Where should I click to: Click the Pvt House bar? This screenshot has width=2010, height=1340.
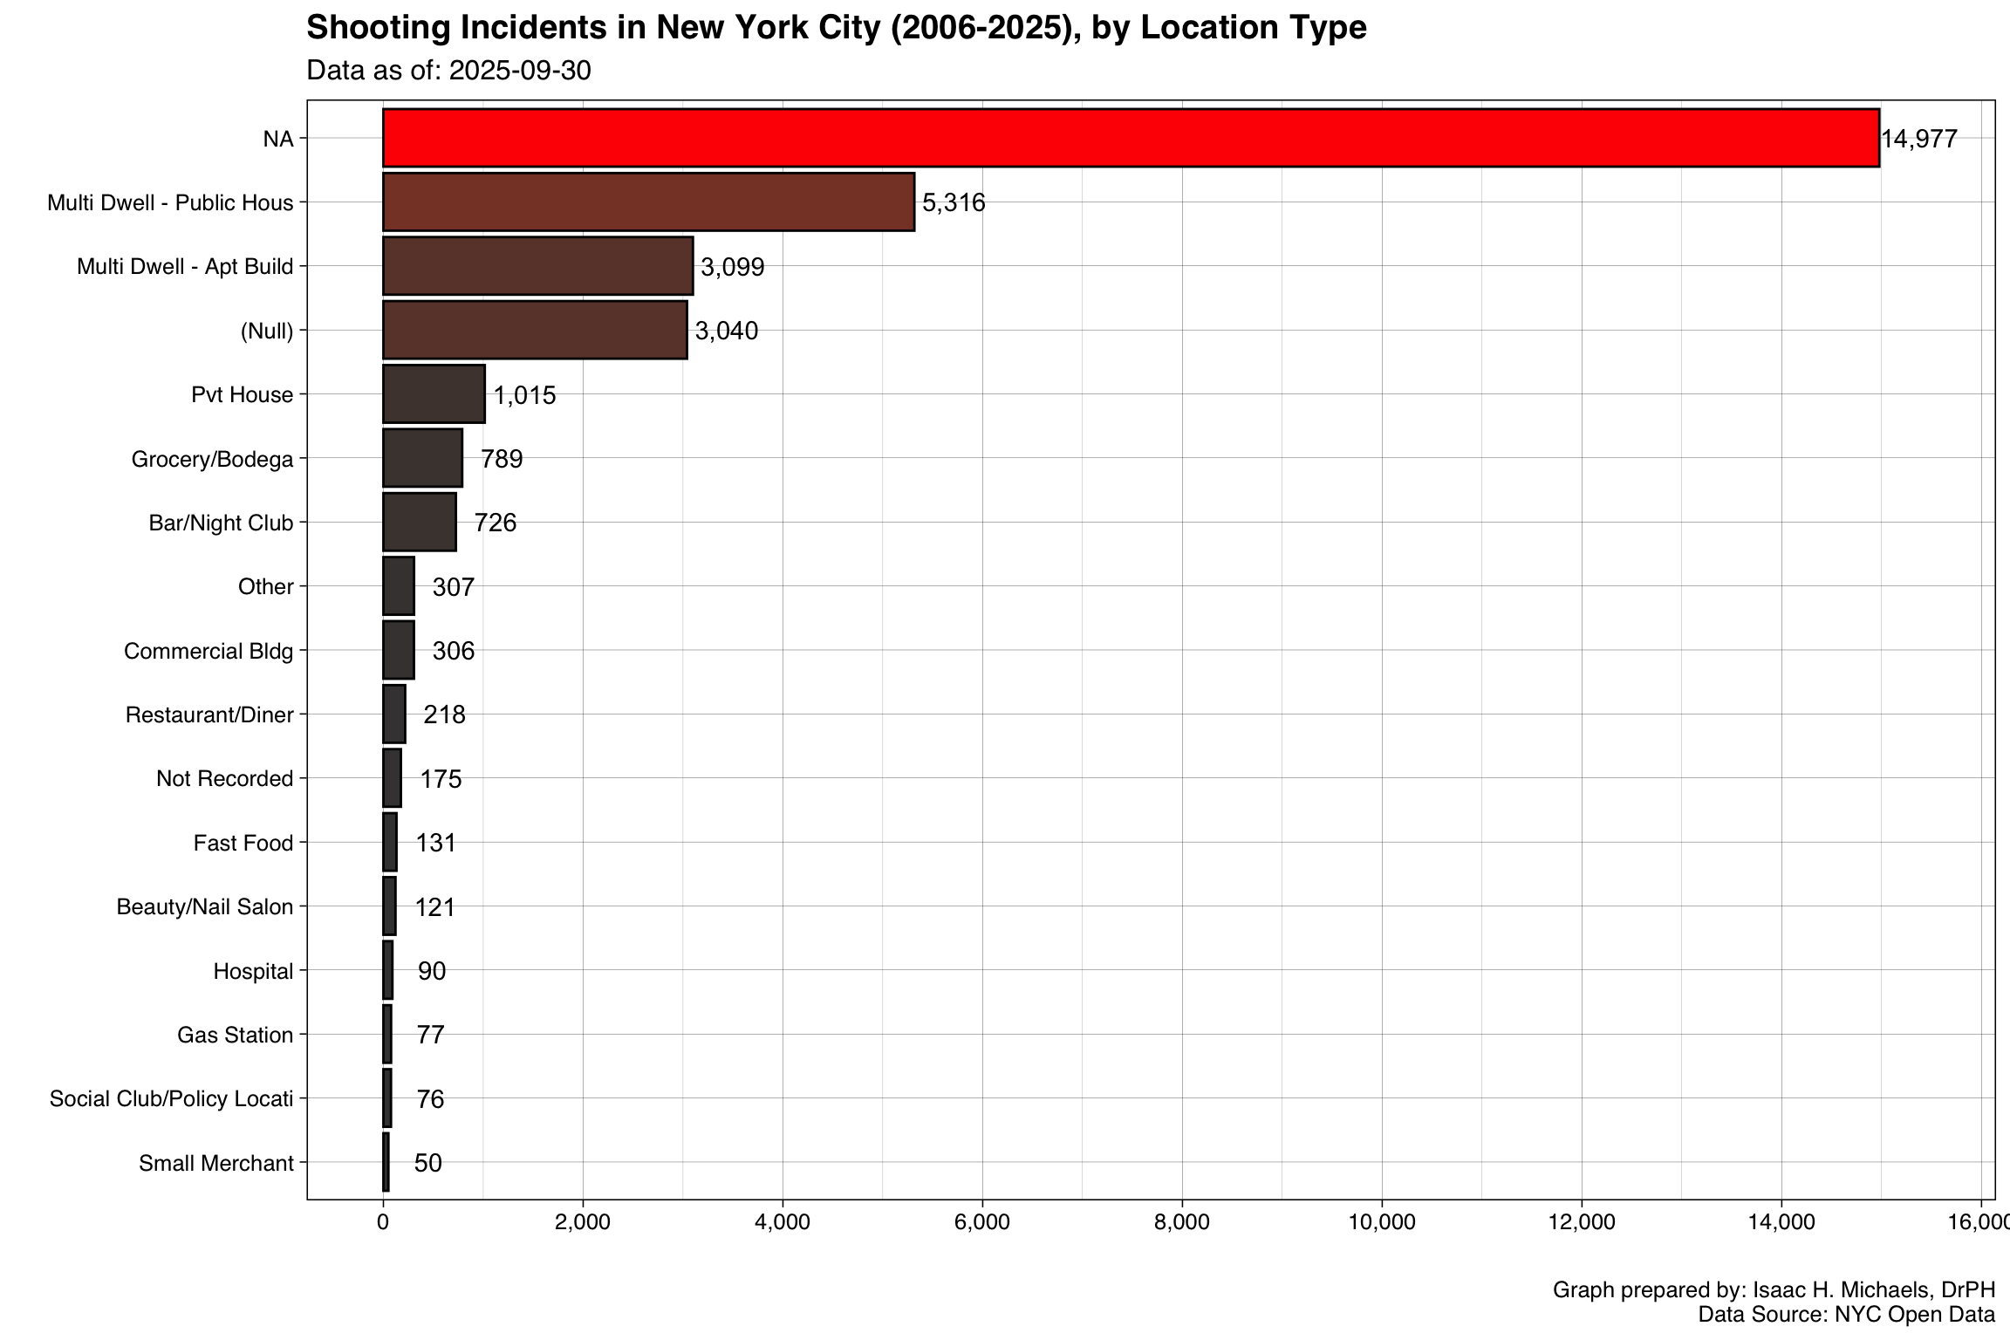[x=434, y=394]
